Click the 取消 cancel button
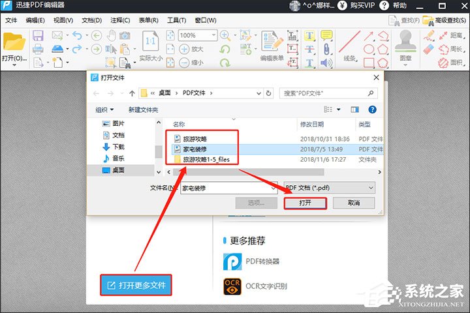Viewport: 470px width, 313px height. (354, 203)
